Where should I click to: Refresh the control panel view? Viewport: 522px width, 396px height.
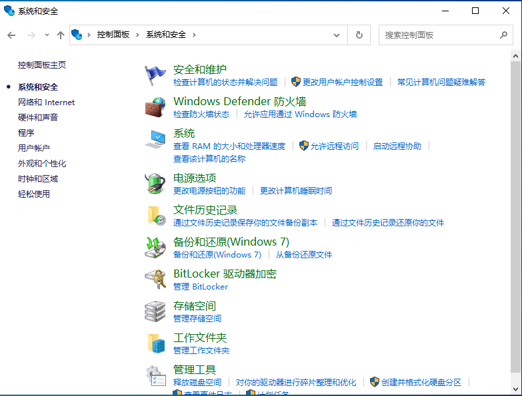[x=359, y=35]
